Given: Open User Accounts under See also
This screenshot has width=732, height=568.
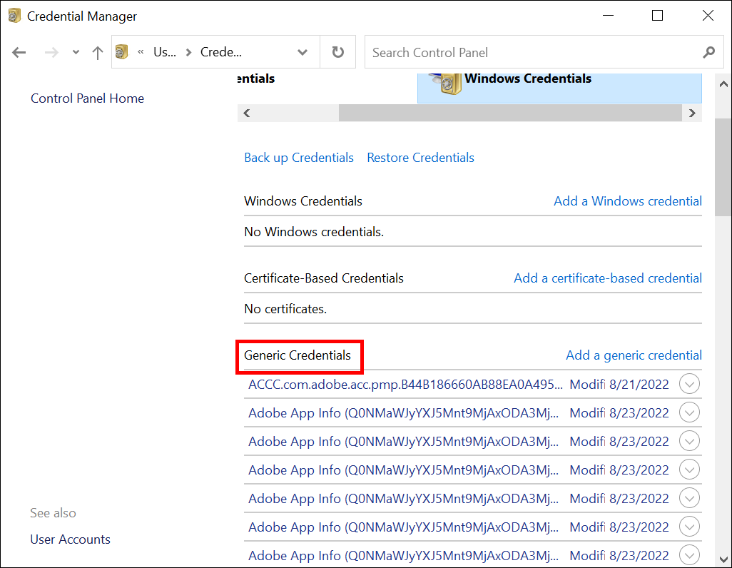Looking at the screenshot, I should point(70,539).
